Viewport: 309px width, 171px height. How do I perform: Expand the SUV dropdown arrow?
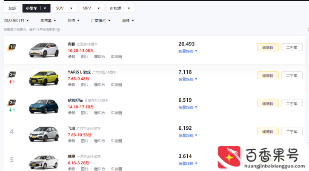tap(72, 8)
